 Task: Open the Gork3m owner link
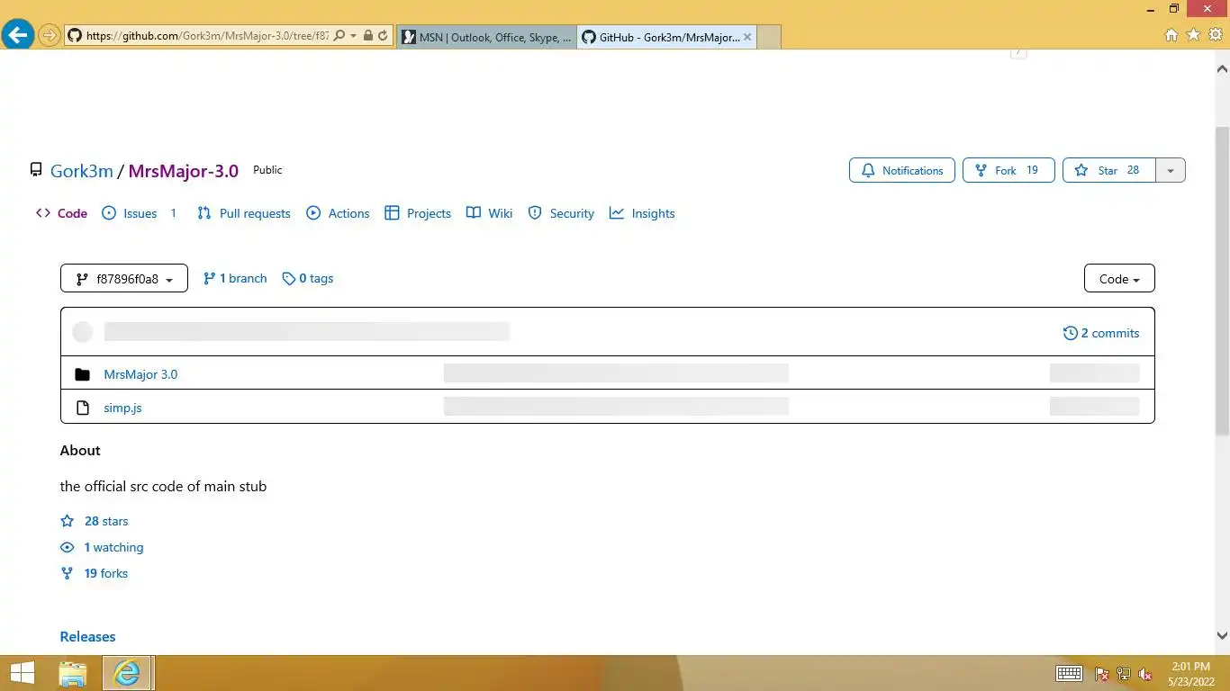tap(82, 171)
